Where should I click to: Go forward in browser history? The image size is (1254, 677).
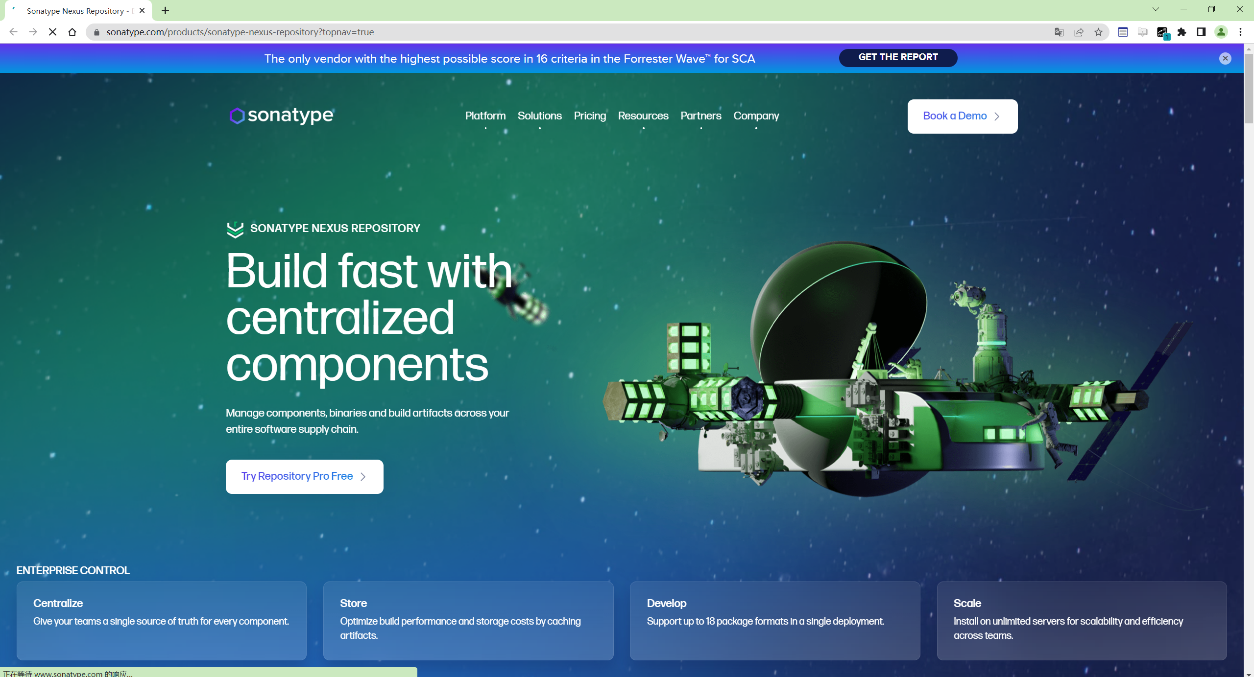point(33,32)
